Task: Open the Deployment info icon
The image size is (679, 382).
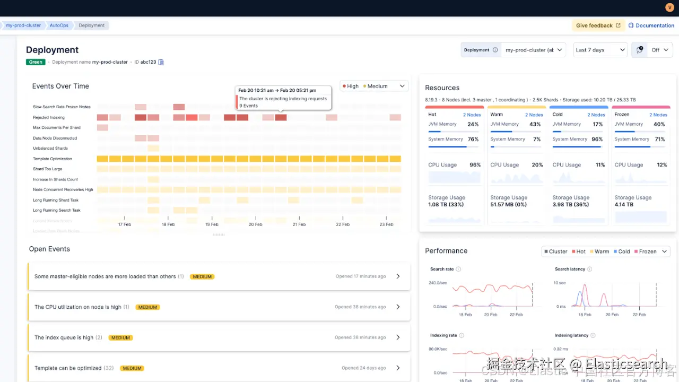Action: pyautogui.click(x=495, y=50)
